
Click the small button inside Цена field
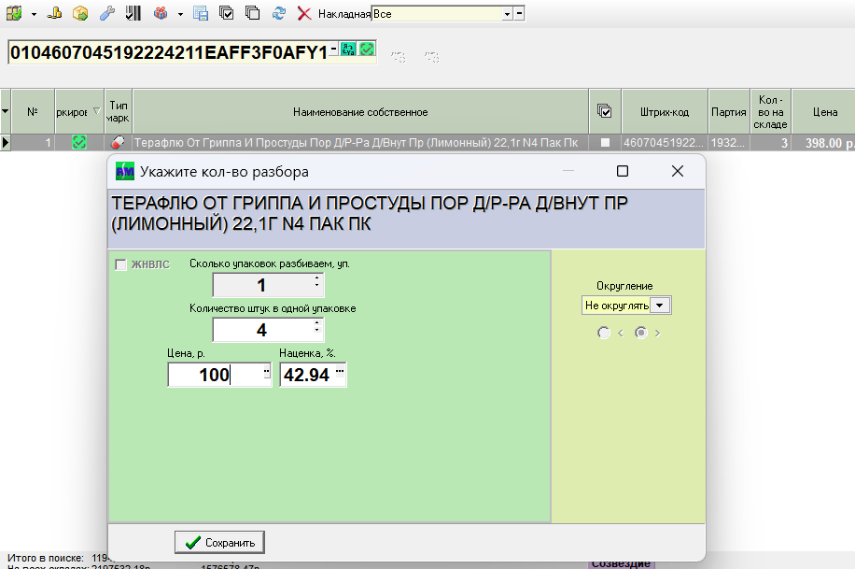point(267,372)
